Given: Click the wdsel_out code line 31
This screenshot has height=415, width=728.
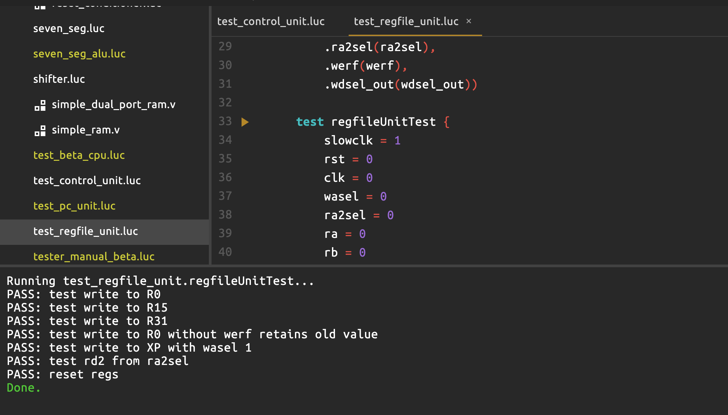Looking at the screenshot, I should point(400,84).
